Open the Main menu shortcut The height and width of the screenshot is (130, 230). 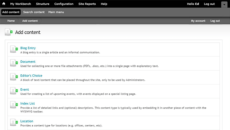56,12
